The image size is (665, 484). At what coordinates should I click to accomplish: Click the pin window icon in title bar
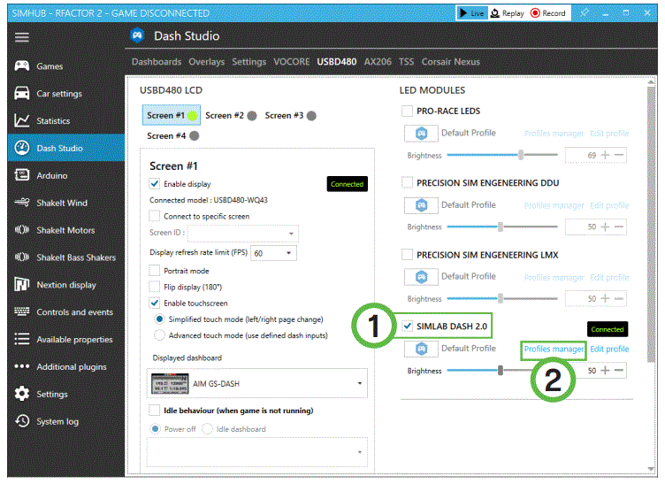(585, 12)
